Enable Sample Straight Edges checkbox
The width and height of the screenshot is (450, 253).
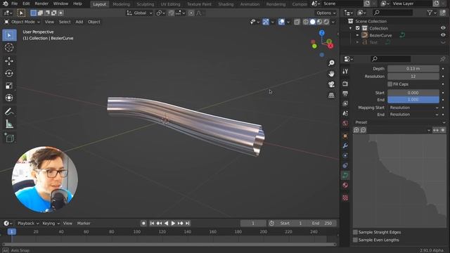tap(356, 232)
